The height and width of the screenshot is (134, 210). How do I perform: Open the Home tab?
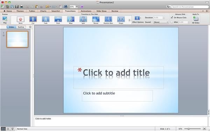coord(8,11)
